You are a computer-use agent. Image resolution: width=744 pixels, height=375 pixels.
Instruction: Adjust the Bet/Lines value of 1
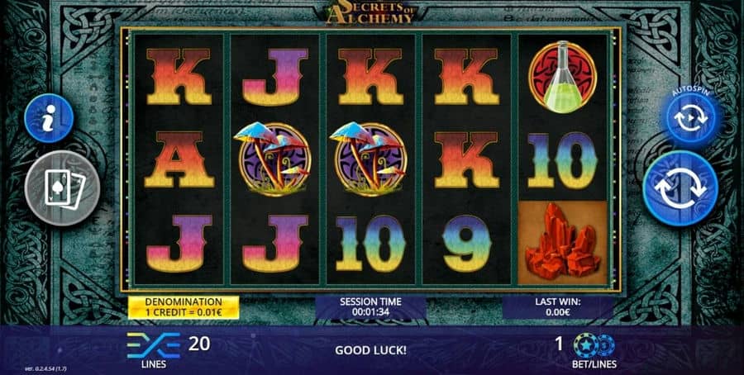click(559, 344)
